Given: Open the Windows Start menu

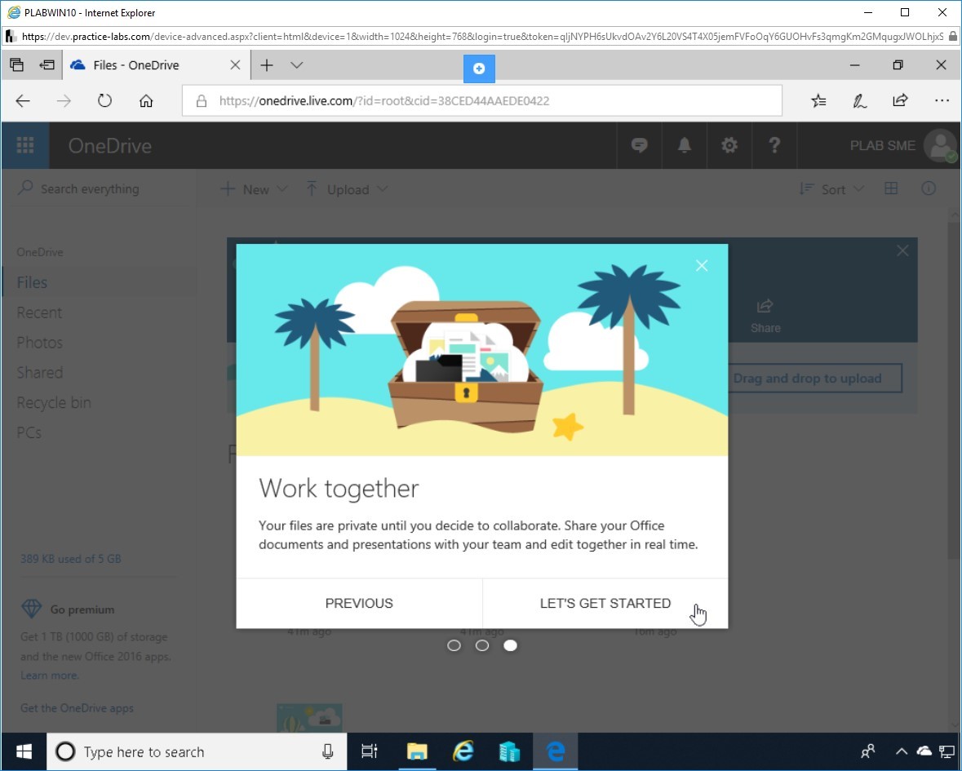Looking at the screenshot, I should (x=24, y=751).
